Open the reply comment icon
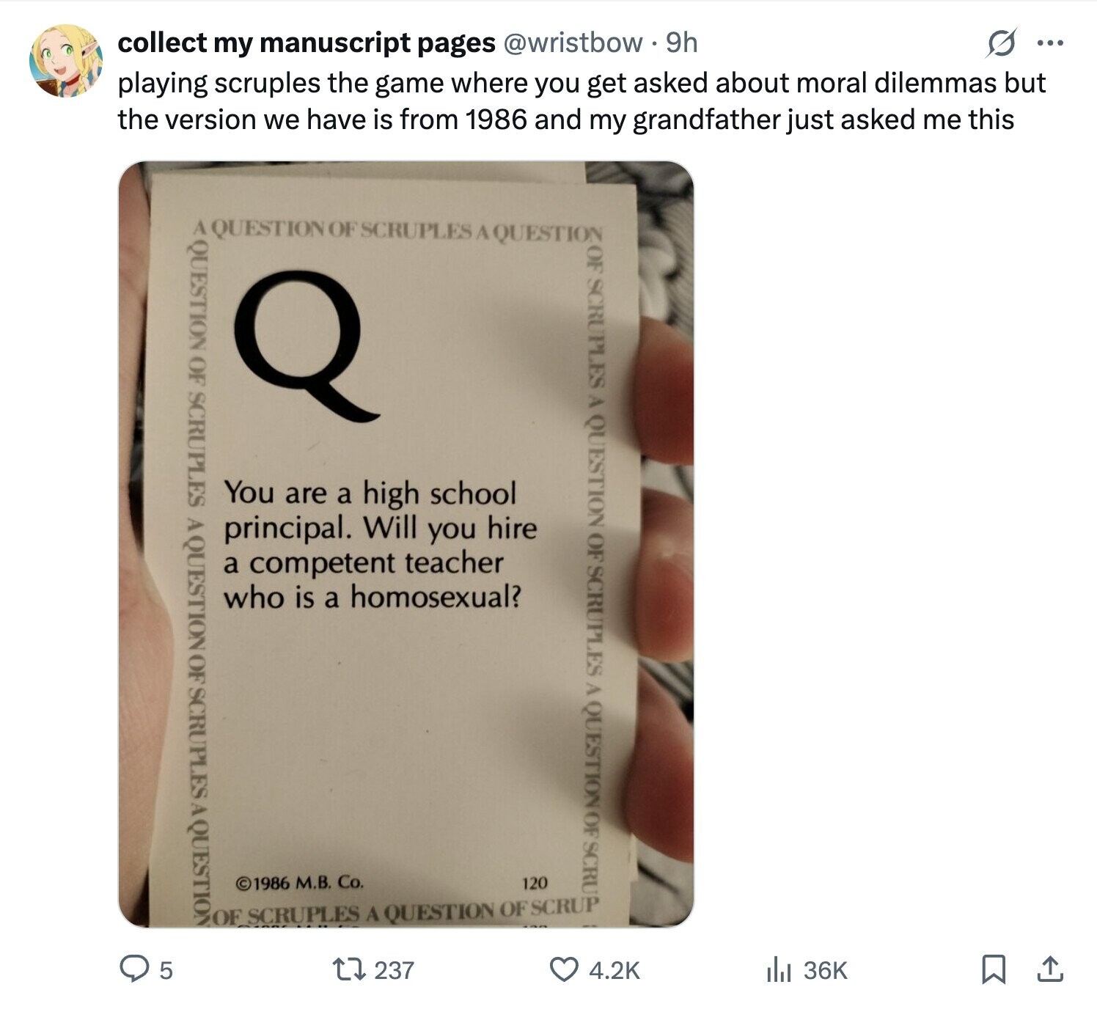This screenshot has height=1009, width=1097. tap(135, 970)
